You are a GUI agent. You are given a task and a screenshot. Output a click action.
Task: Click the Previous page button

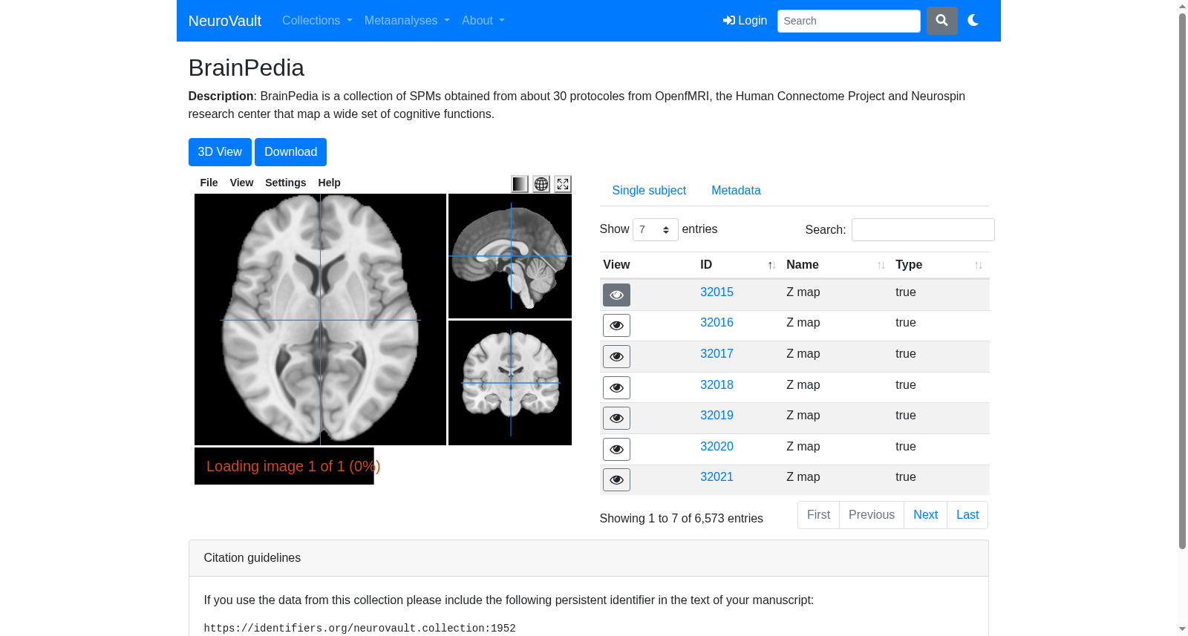[x=872, y=515]
